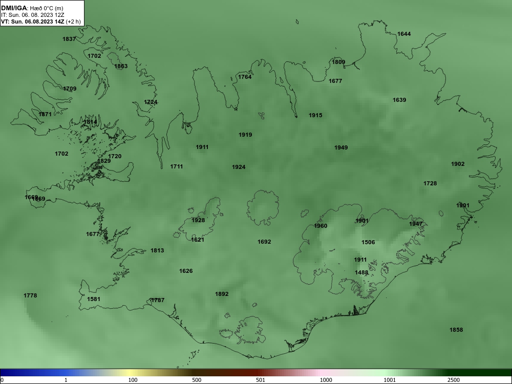Pick the 1919 map value
Image resolution: width=512 pixels, height=384 pixels.
tap(245, 135)
